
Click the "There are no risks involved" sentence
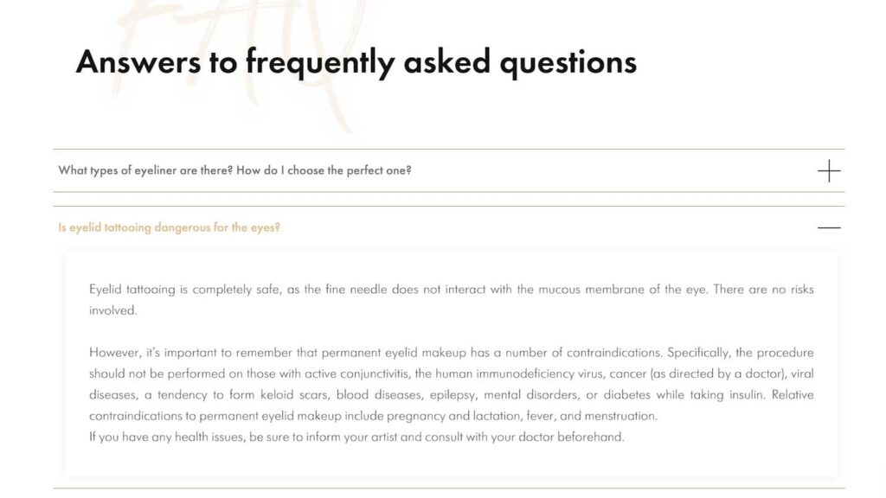pos(761,290)
